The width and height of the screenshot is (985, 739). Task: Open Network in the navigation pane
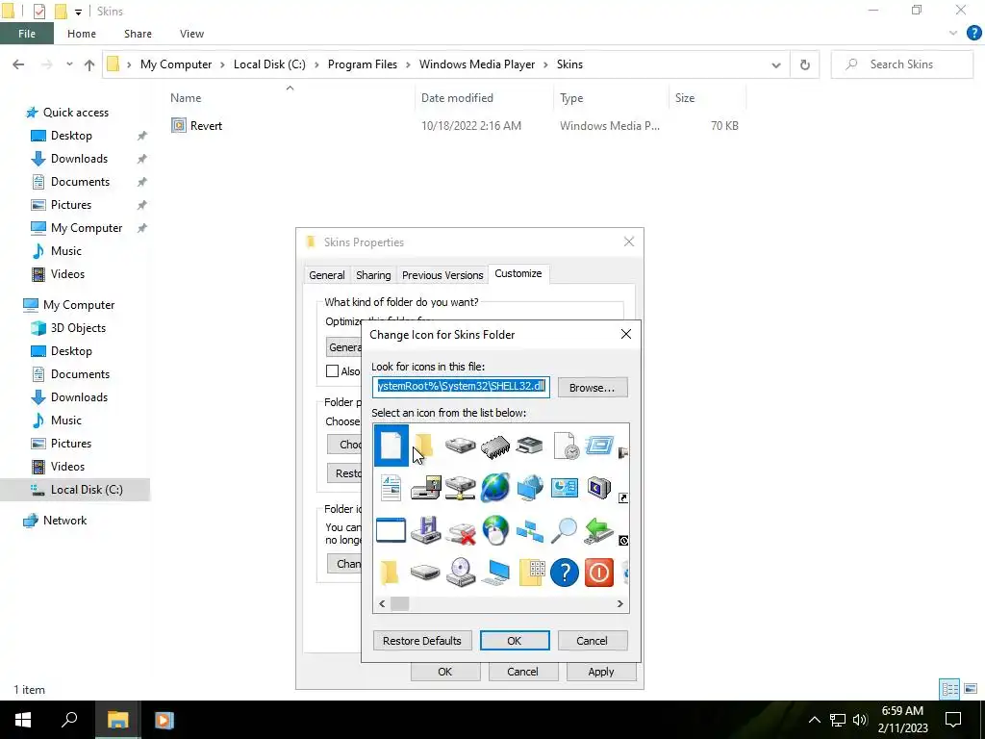point(64,521)
